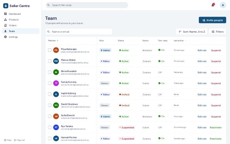This screenshot has width=230, height=144.
Task: Select Elena Kowalski's row checkbox
Action: click(50, 72)
